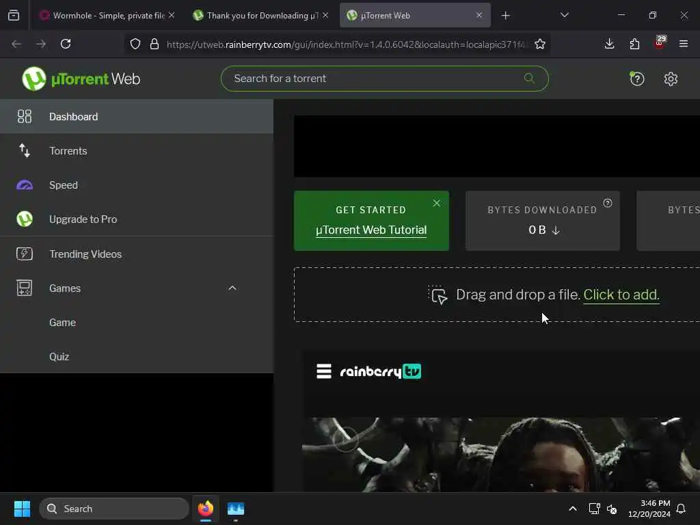Open the notifications bell
The image size is (700, 525).
[x=681, y=509]
